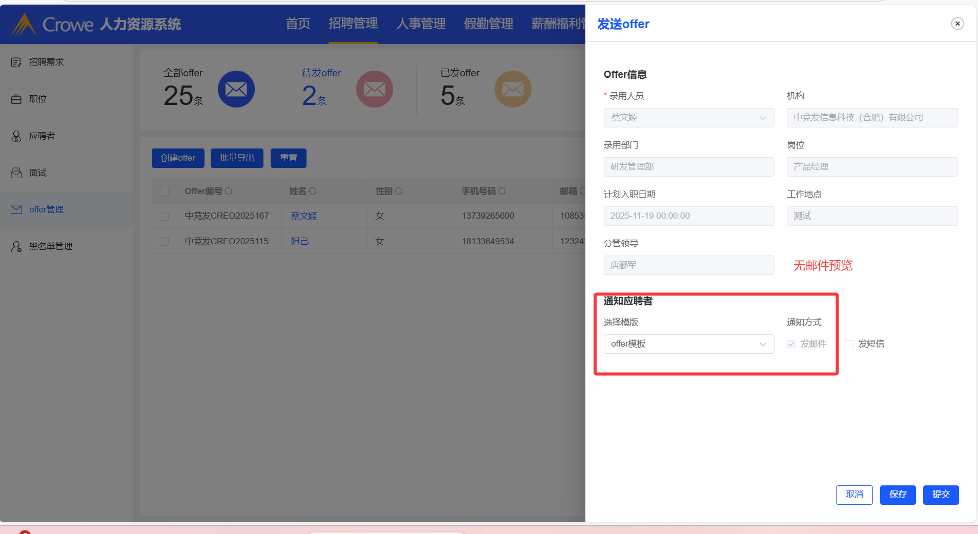Image resolution: width=978 pixels, height=534 pixels.
Task: Click the 创建offer button
Action: (178, 158)
